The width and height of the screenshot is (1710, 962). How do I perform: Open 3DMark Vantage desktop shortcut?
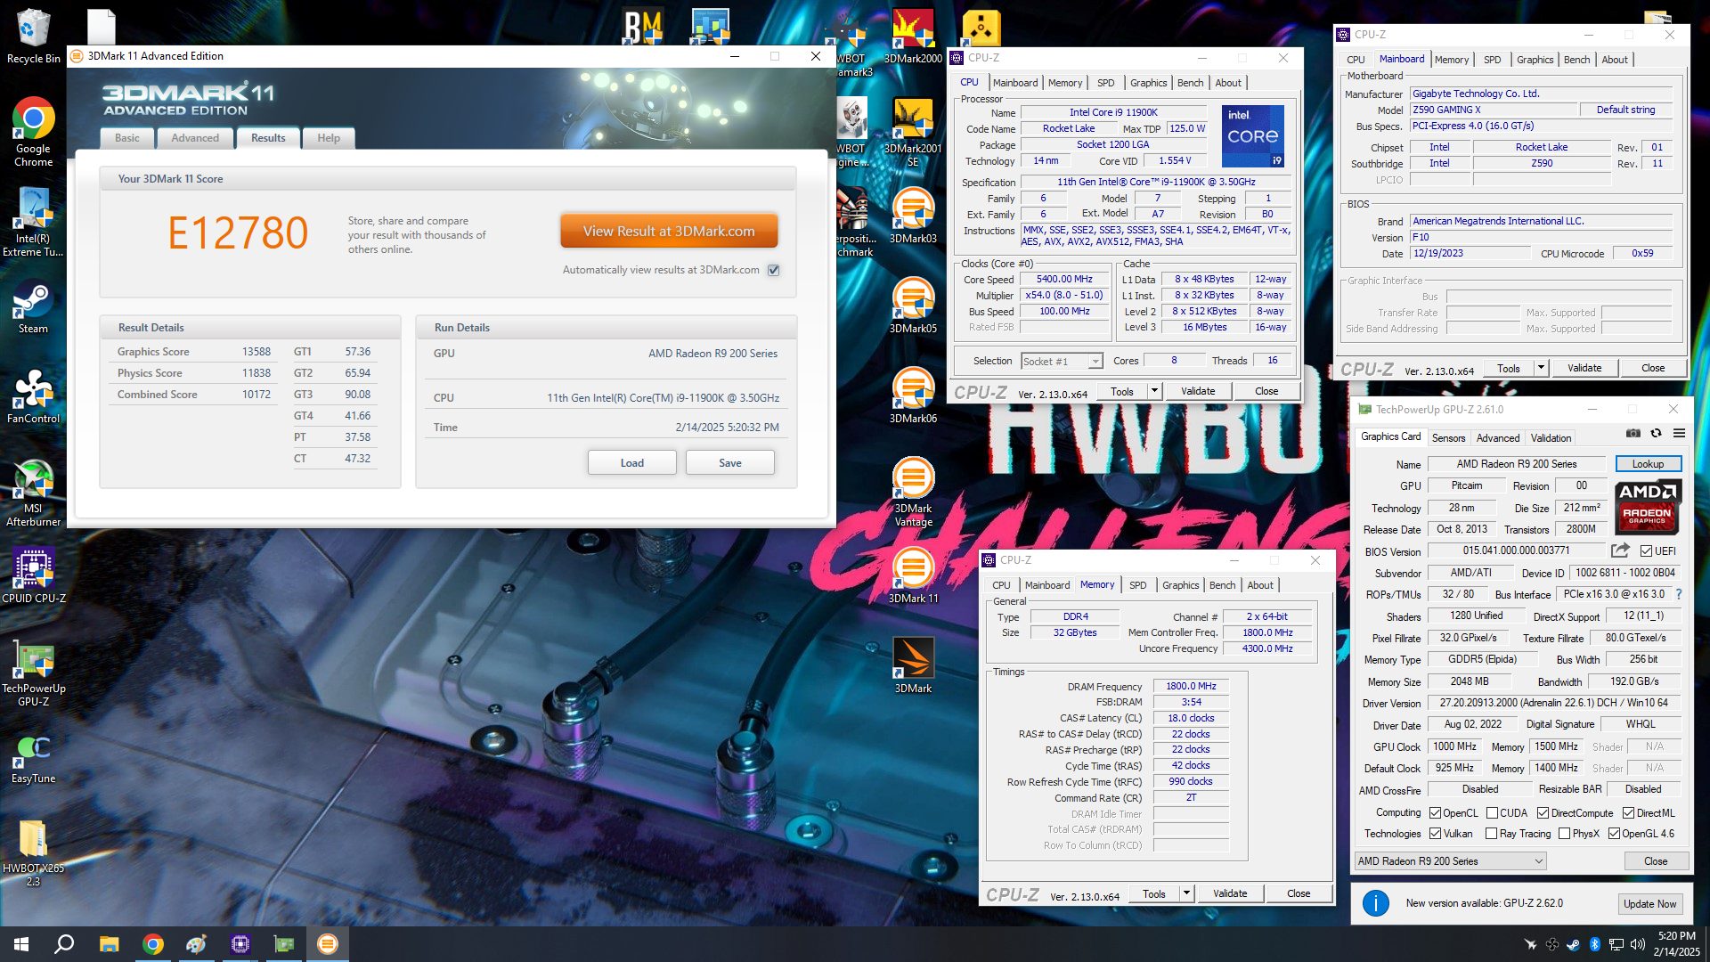(x=913, y=492)
